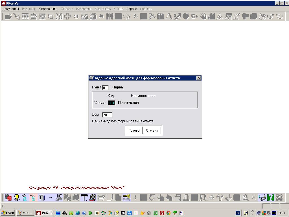Image resolution: width=289 pixels, height=217 pixels.
Task: Click the Omega symbol icon in bottom toolbar
Action: click(203, 198)
